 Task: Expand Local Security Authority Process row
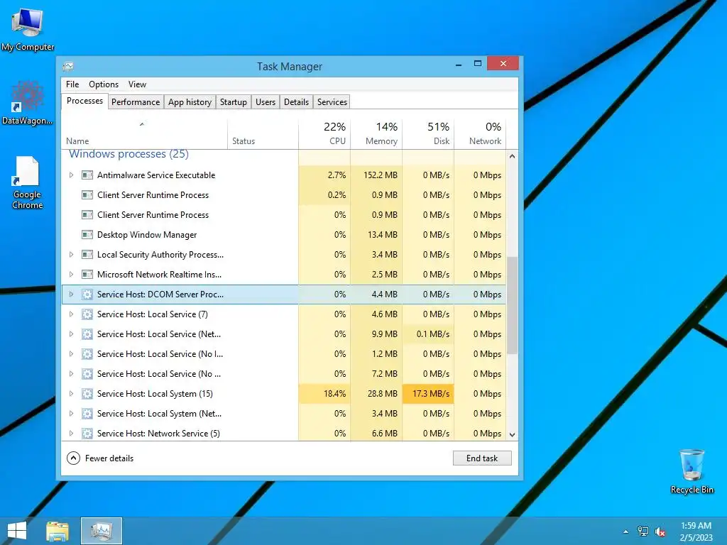pos(72,255)
